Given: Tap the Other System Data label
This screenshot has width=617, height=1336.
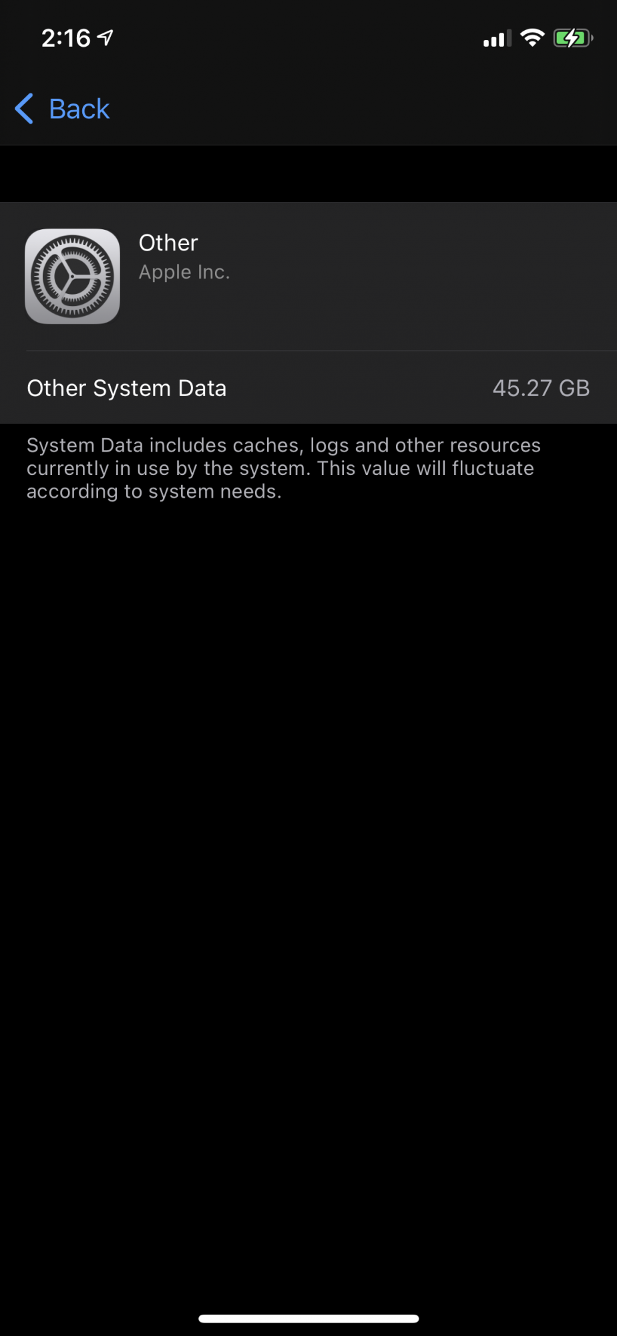Looking at the screenshot, I should tap(126, 388).
